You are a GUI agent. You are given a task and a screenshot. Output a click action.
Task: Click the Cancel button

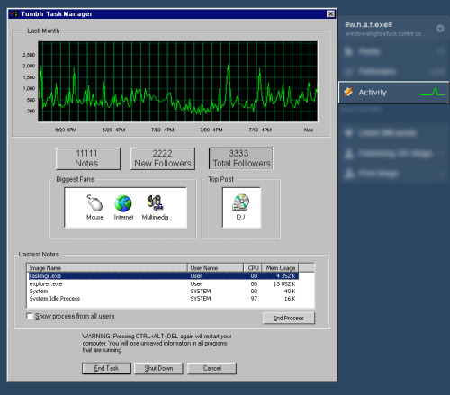pyautogui.click(x=212, y=368)
